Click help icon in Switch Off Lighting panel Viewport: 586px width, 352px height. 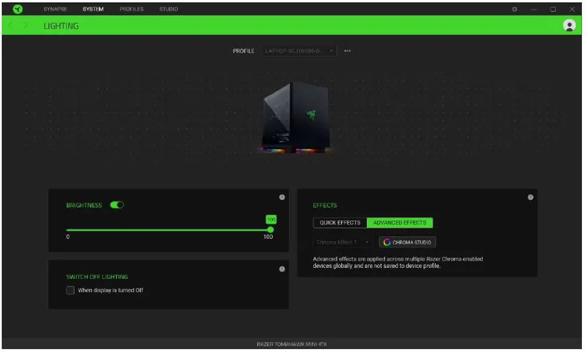(282, 269)
